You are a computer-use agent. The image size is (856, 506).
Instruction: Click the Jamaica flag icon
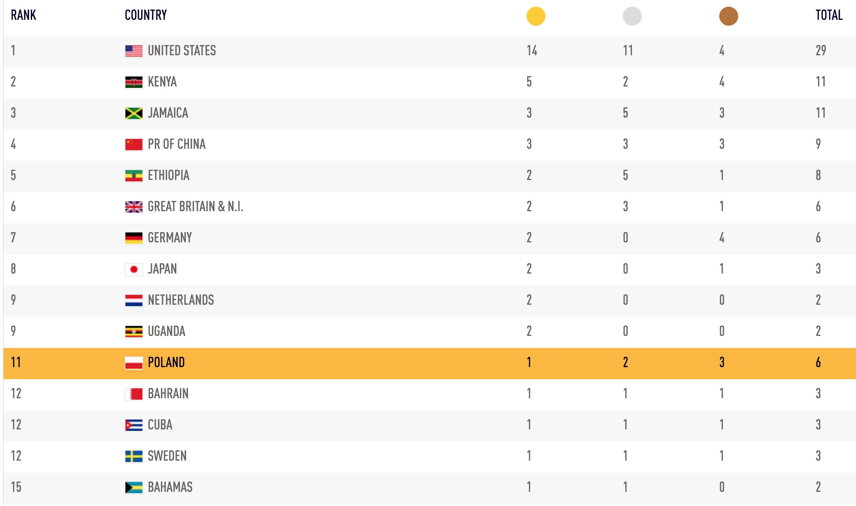(134, 113)
